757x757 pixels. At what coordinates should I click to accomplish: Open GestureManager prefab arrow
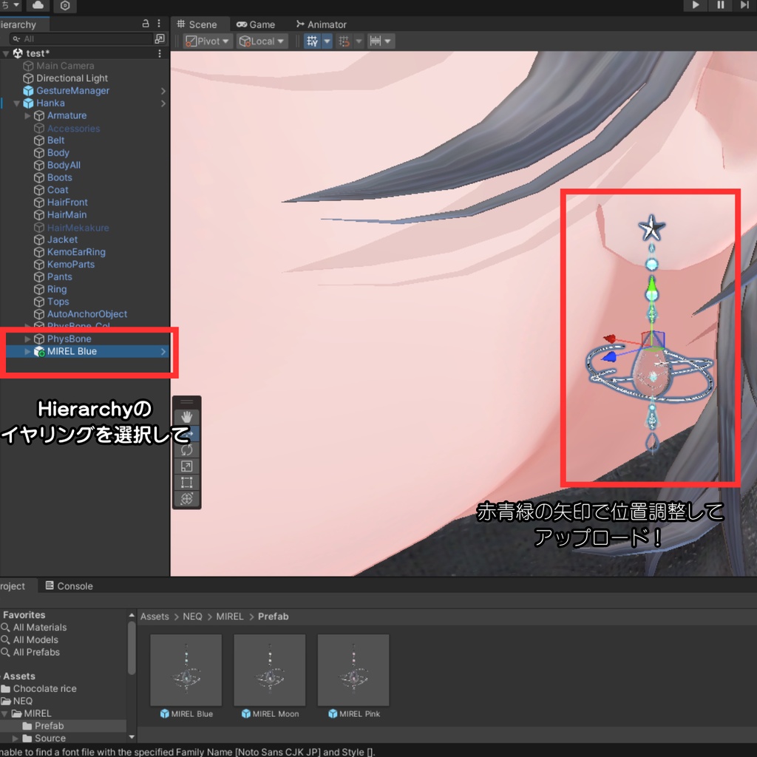tap(163, 91)
